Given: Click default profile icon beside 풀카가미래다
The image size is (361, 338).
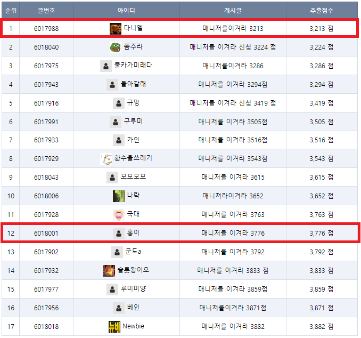Looking at the screenshot, I should (106, 66).
